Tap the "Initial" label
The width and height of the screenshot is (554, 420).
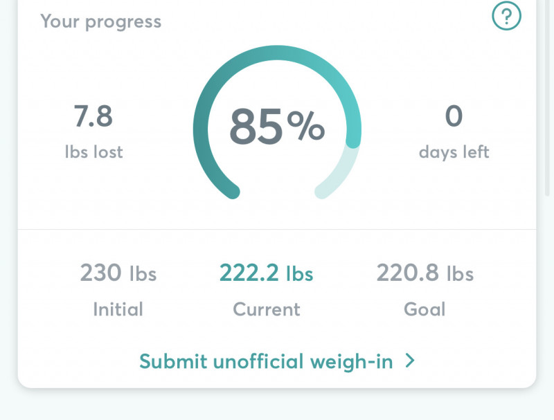coord(118,309)
